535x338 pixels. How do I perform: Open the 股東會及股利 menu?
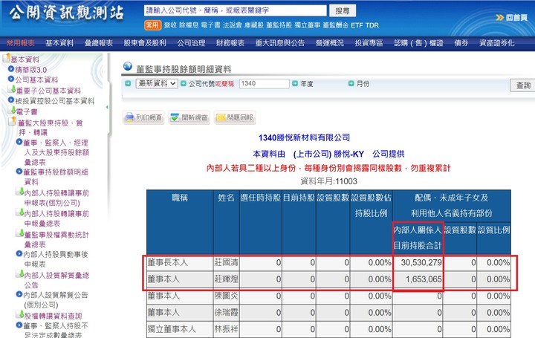(145, 43)
